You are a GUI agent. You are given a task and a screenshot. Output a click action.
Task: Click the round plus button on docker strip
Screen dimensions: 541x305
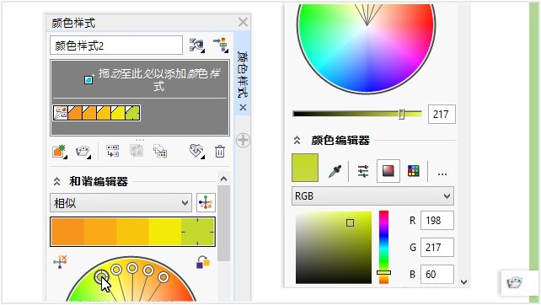[243, 140]
